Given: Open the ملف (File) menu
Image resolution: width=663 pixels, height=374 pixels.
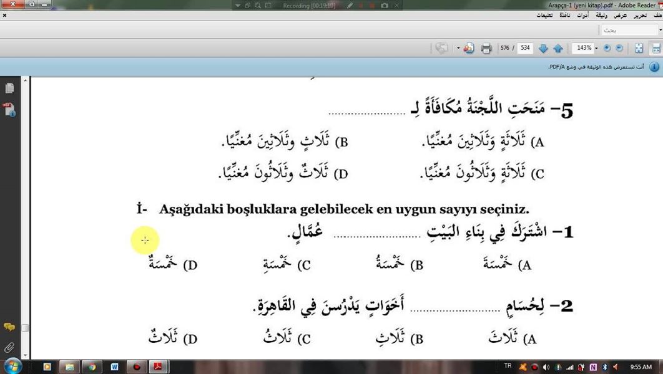Looking at the screenshot, I should pyautogui.click(x=657, y=16).
